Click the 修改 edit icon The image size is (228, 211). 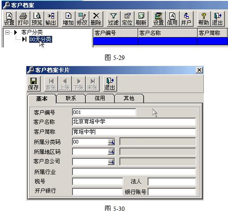pyautogui.click(x=82, y=19)
